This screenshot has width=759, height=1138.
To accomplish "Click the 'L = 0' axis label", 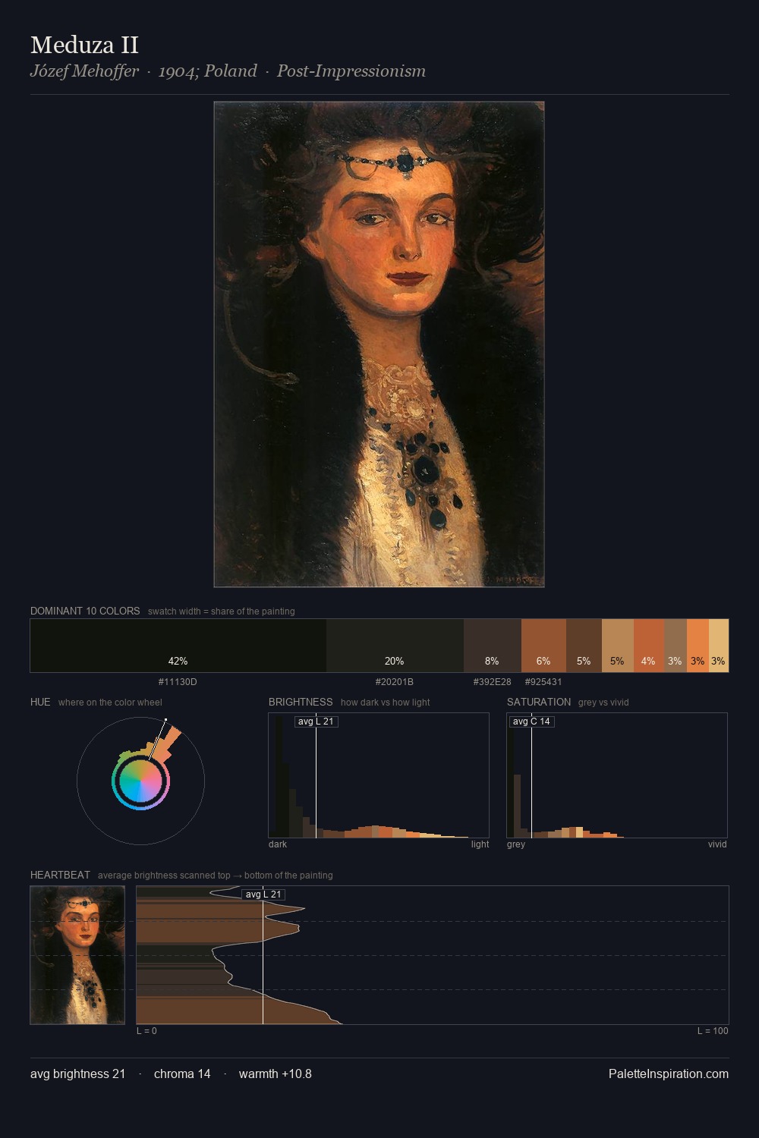I will [146, 1031].
